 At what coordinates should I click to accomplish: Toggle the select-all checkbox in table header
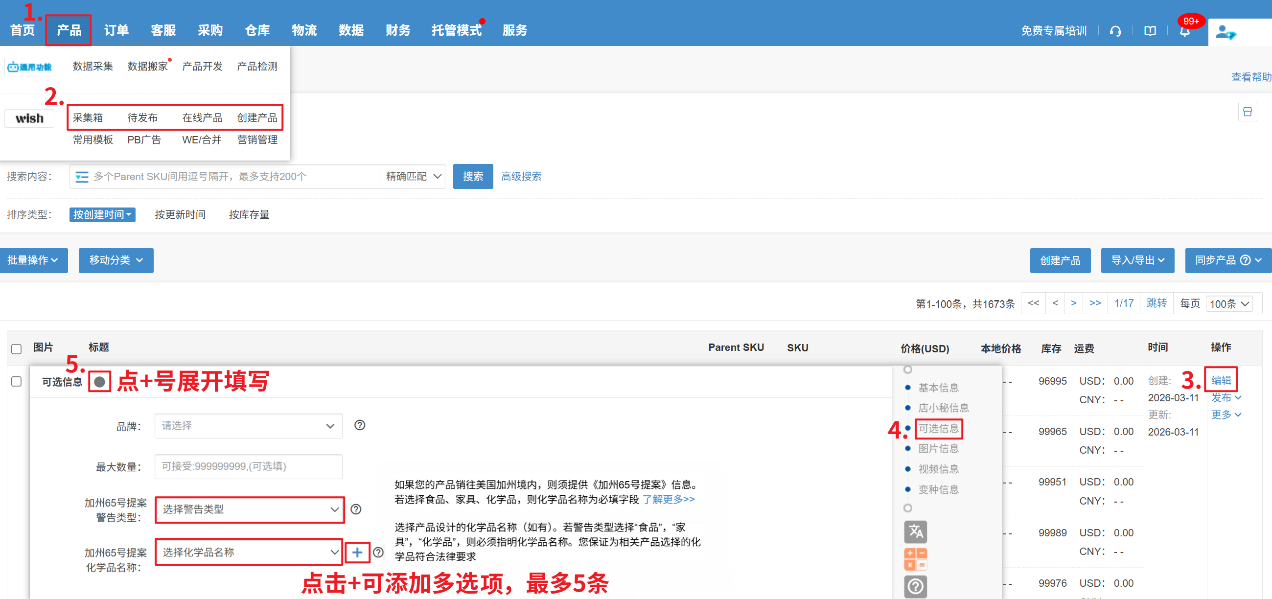point(16,348)
